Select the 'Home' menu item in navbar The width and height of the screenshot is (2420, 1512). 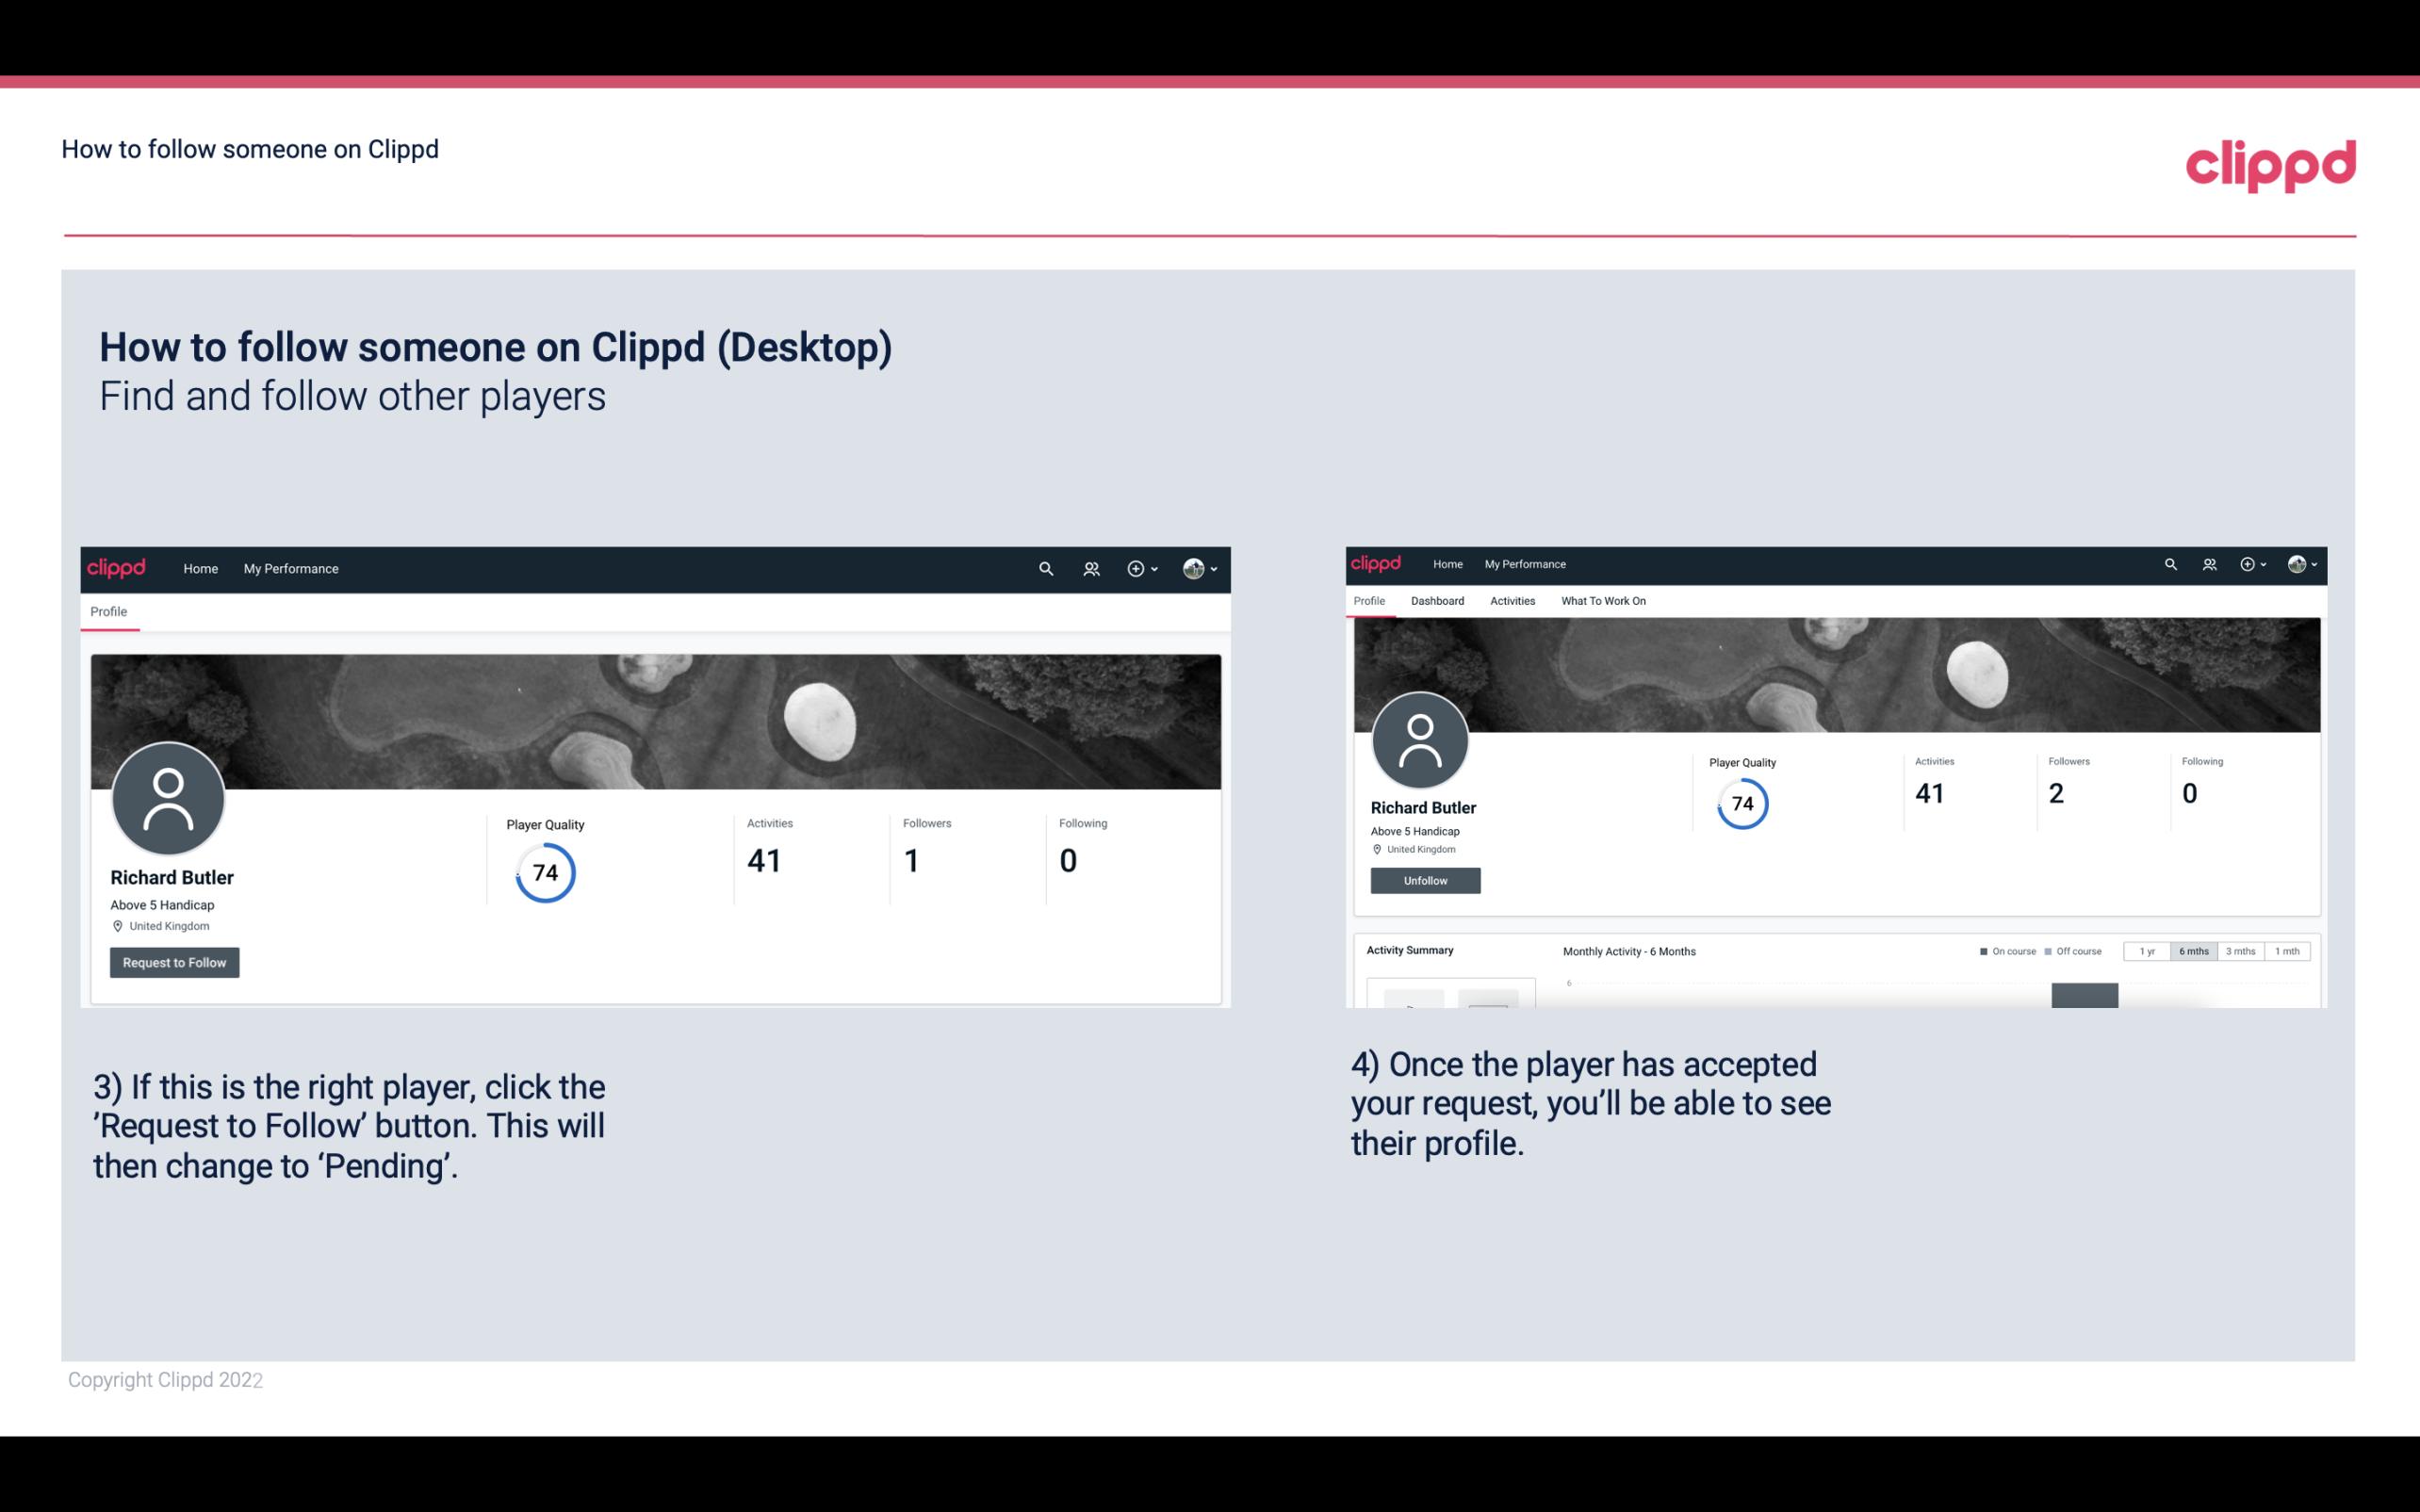201,568
